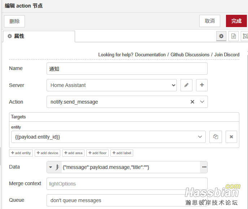Copy the entity target value

(216, 137)
